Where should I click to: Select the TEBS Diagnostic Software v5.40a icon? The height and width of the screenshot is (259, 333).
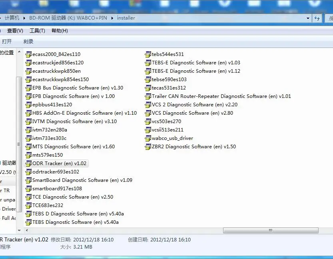(28, 222)
